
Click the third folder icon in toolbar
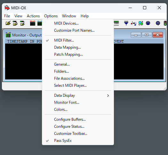coord(22,23)
